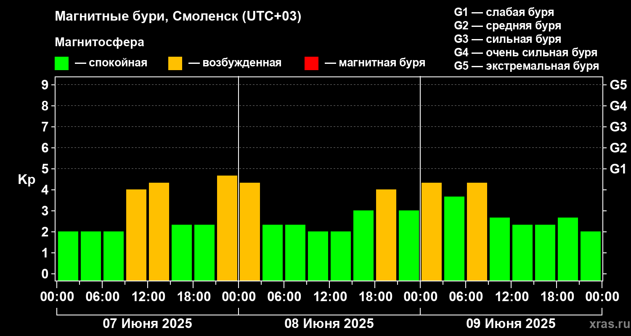The height and width of the screenshot is (336, 631).
Task: Click the '0' value on Kp axis
Action: point(45,274)
